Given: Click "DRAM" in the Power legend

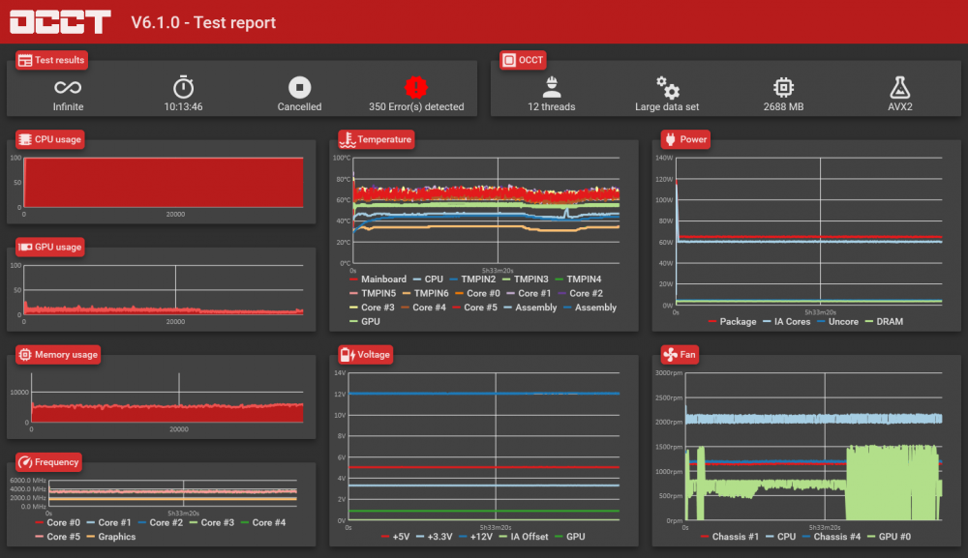Looking at the screenshot, I should [x=890, y=322].
